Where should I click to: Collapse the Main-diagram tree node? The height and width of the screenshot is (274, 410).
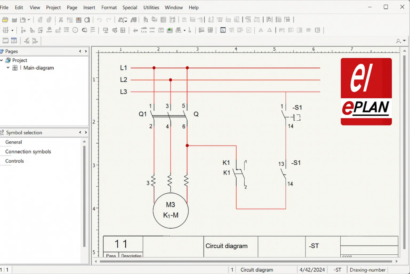click(x=8, y=68)
